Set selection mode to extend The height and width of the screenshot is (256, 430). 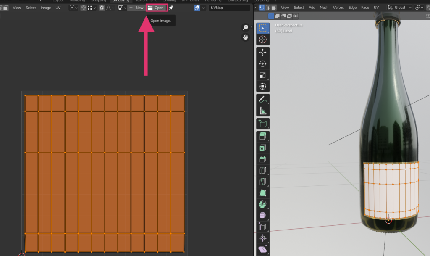tap(277, 16)
